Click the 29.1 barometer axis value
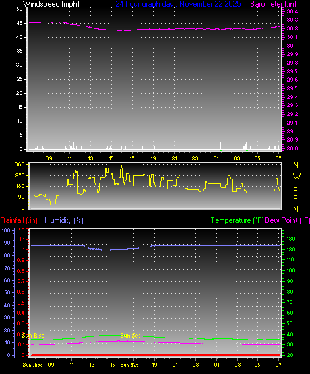 292,123
